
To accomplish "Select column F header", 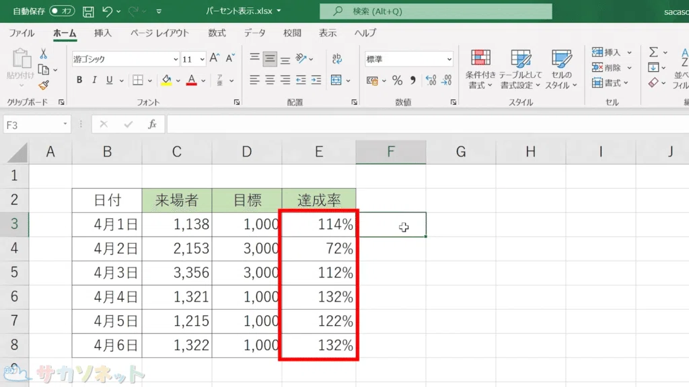I will click(391, 152).
